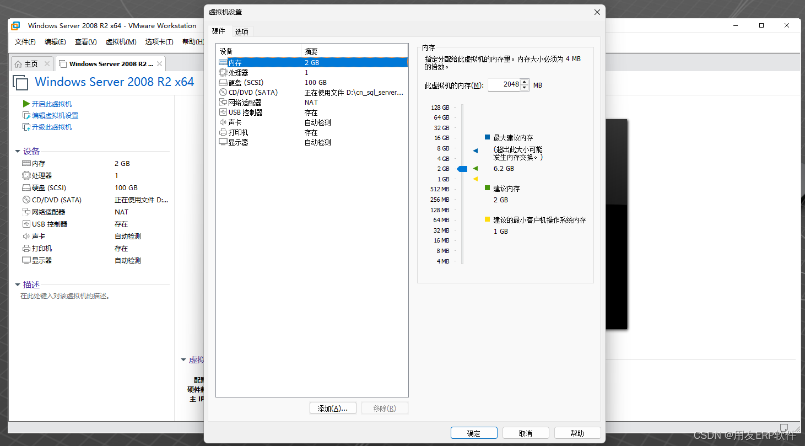805x446 pixels.
Task: Click 确定 button to confirm settings
Action: 474,433
